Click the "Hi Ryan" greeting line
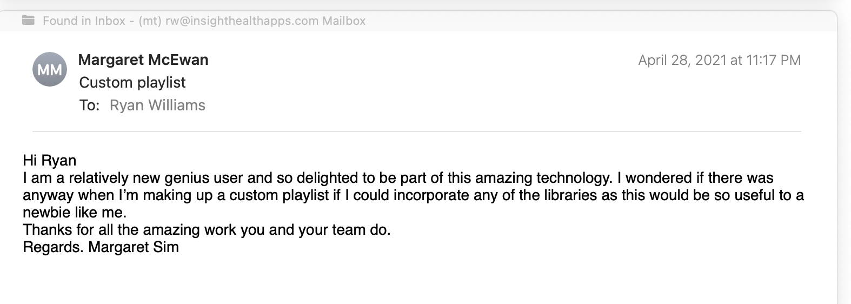Viewport: 851px width, 304px height. click(50, 160)
